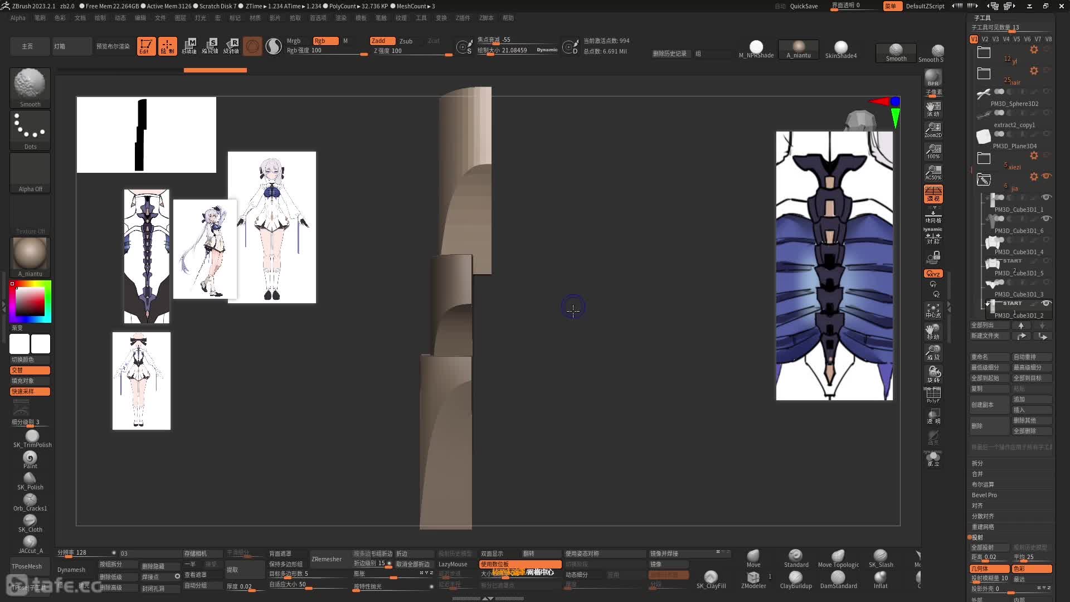Click the Sculptris Pro sphere icon
Viewport: 1070px width, 602px height.
(x=273, y=46)
